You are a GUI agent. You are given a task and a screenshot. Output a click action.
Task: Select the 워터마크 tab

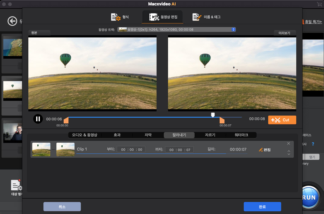(241, 135)
